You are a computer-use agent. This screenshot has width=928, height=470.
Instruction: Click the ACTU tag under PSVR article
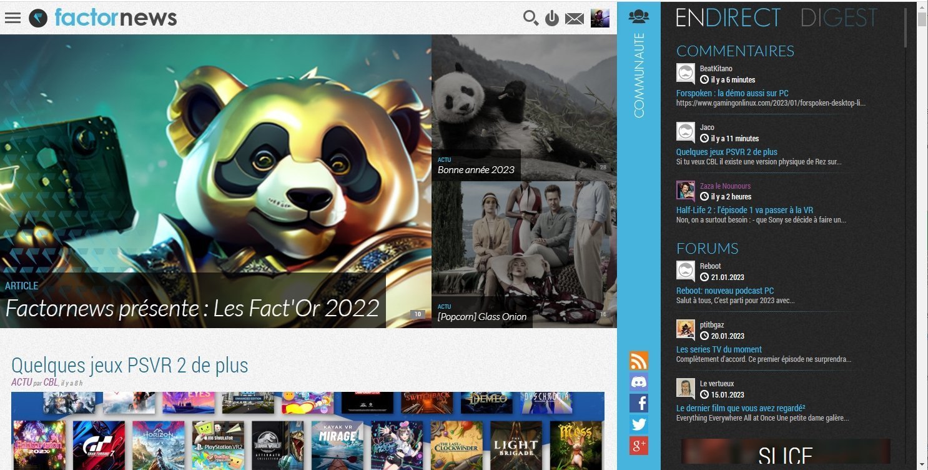coord(21,382)
